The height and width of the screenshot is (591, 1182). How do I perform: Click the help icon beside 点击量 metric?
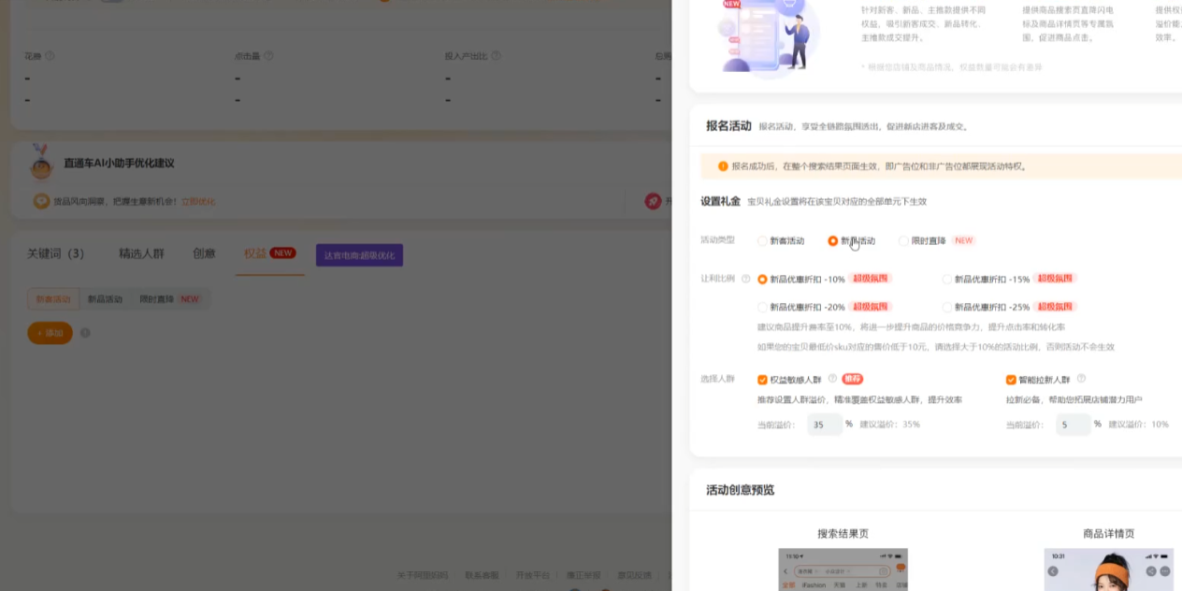point(269,56)
